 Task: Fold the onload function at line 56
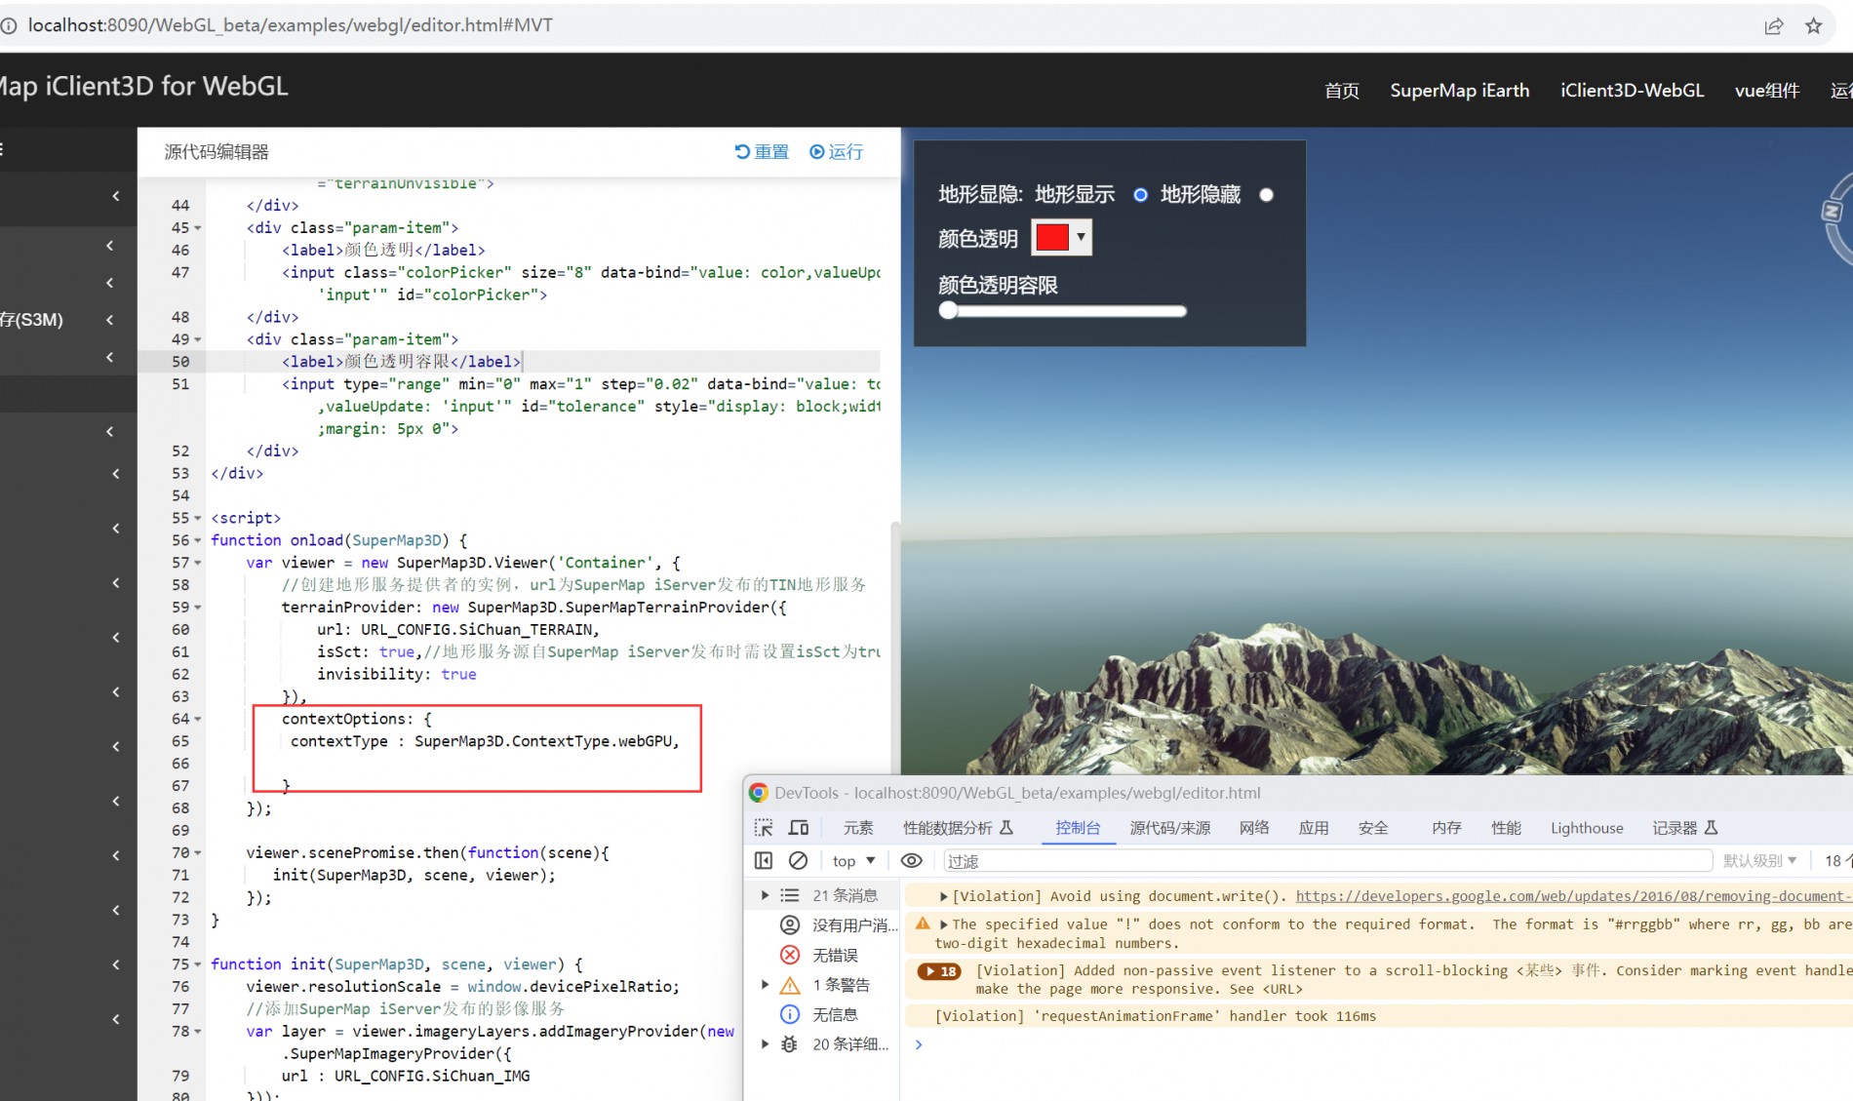pos(198,541)
